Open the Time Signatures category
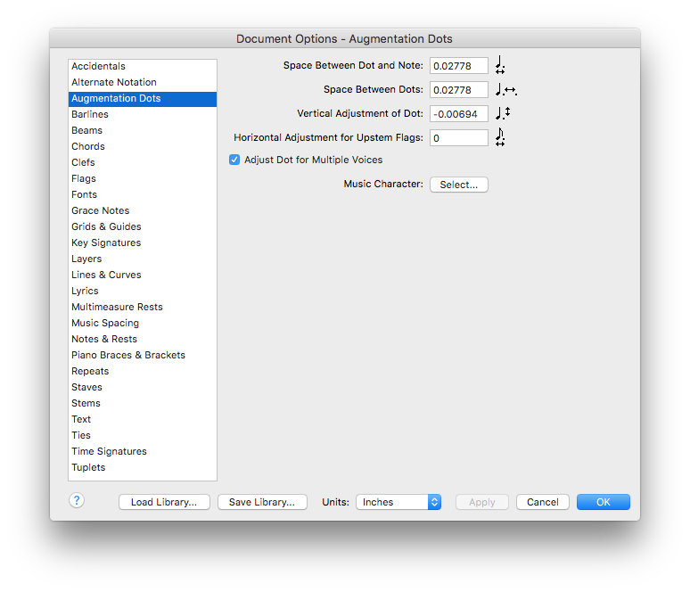Screen dimensions: 690x592 (x=143, y=452)
